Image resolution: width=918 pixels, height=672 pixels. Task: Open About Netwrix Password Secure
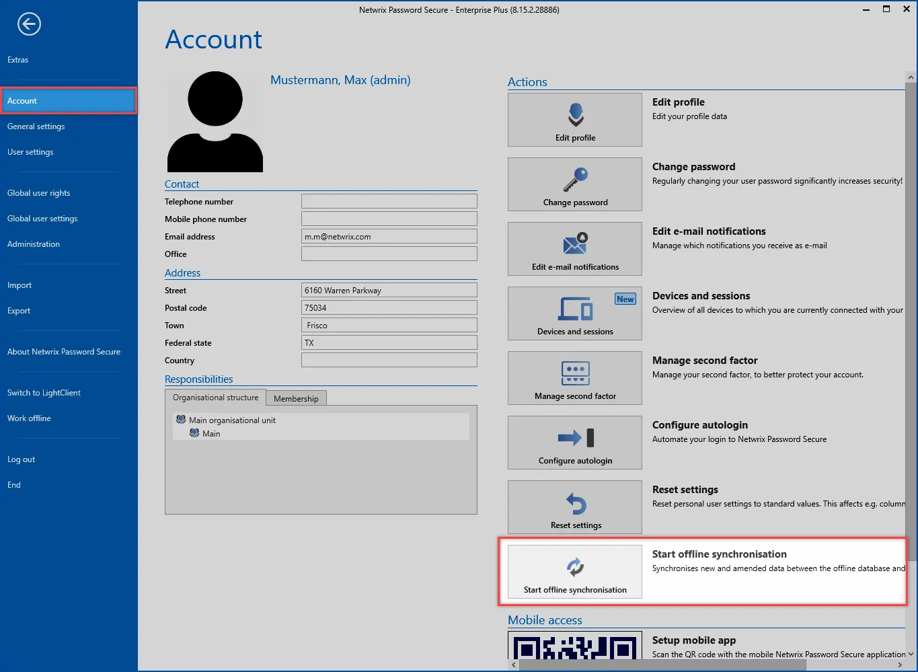[64, 352]
